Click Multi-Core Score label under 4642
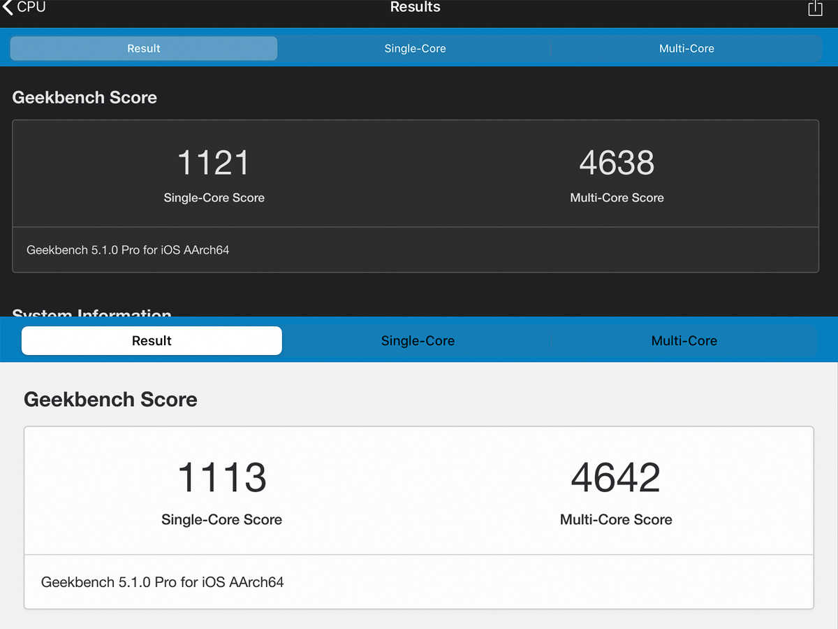 click(616, 519)
